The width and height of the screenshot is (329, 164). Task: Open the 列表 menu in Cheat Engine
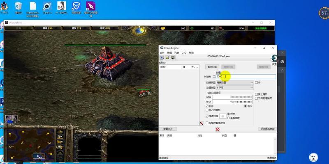[x=177, y=53]
